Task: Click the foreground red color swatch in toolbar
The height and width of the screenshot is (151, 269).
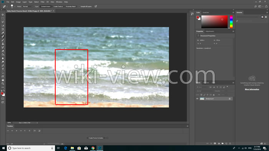Action: point(2,94)
